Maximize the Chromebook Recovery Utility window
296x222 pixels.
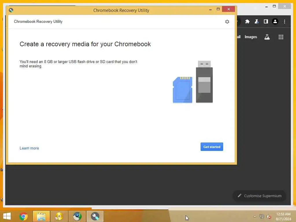(218, 9)
